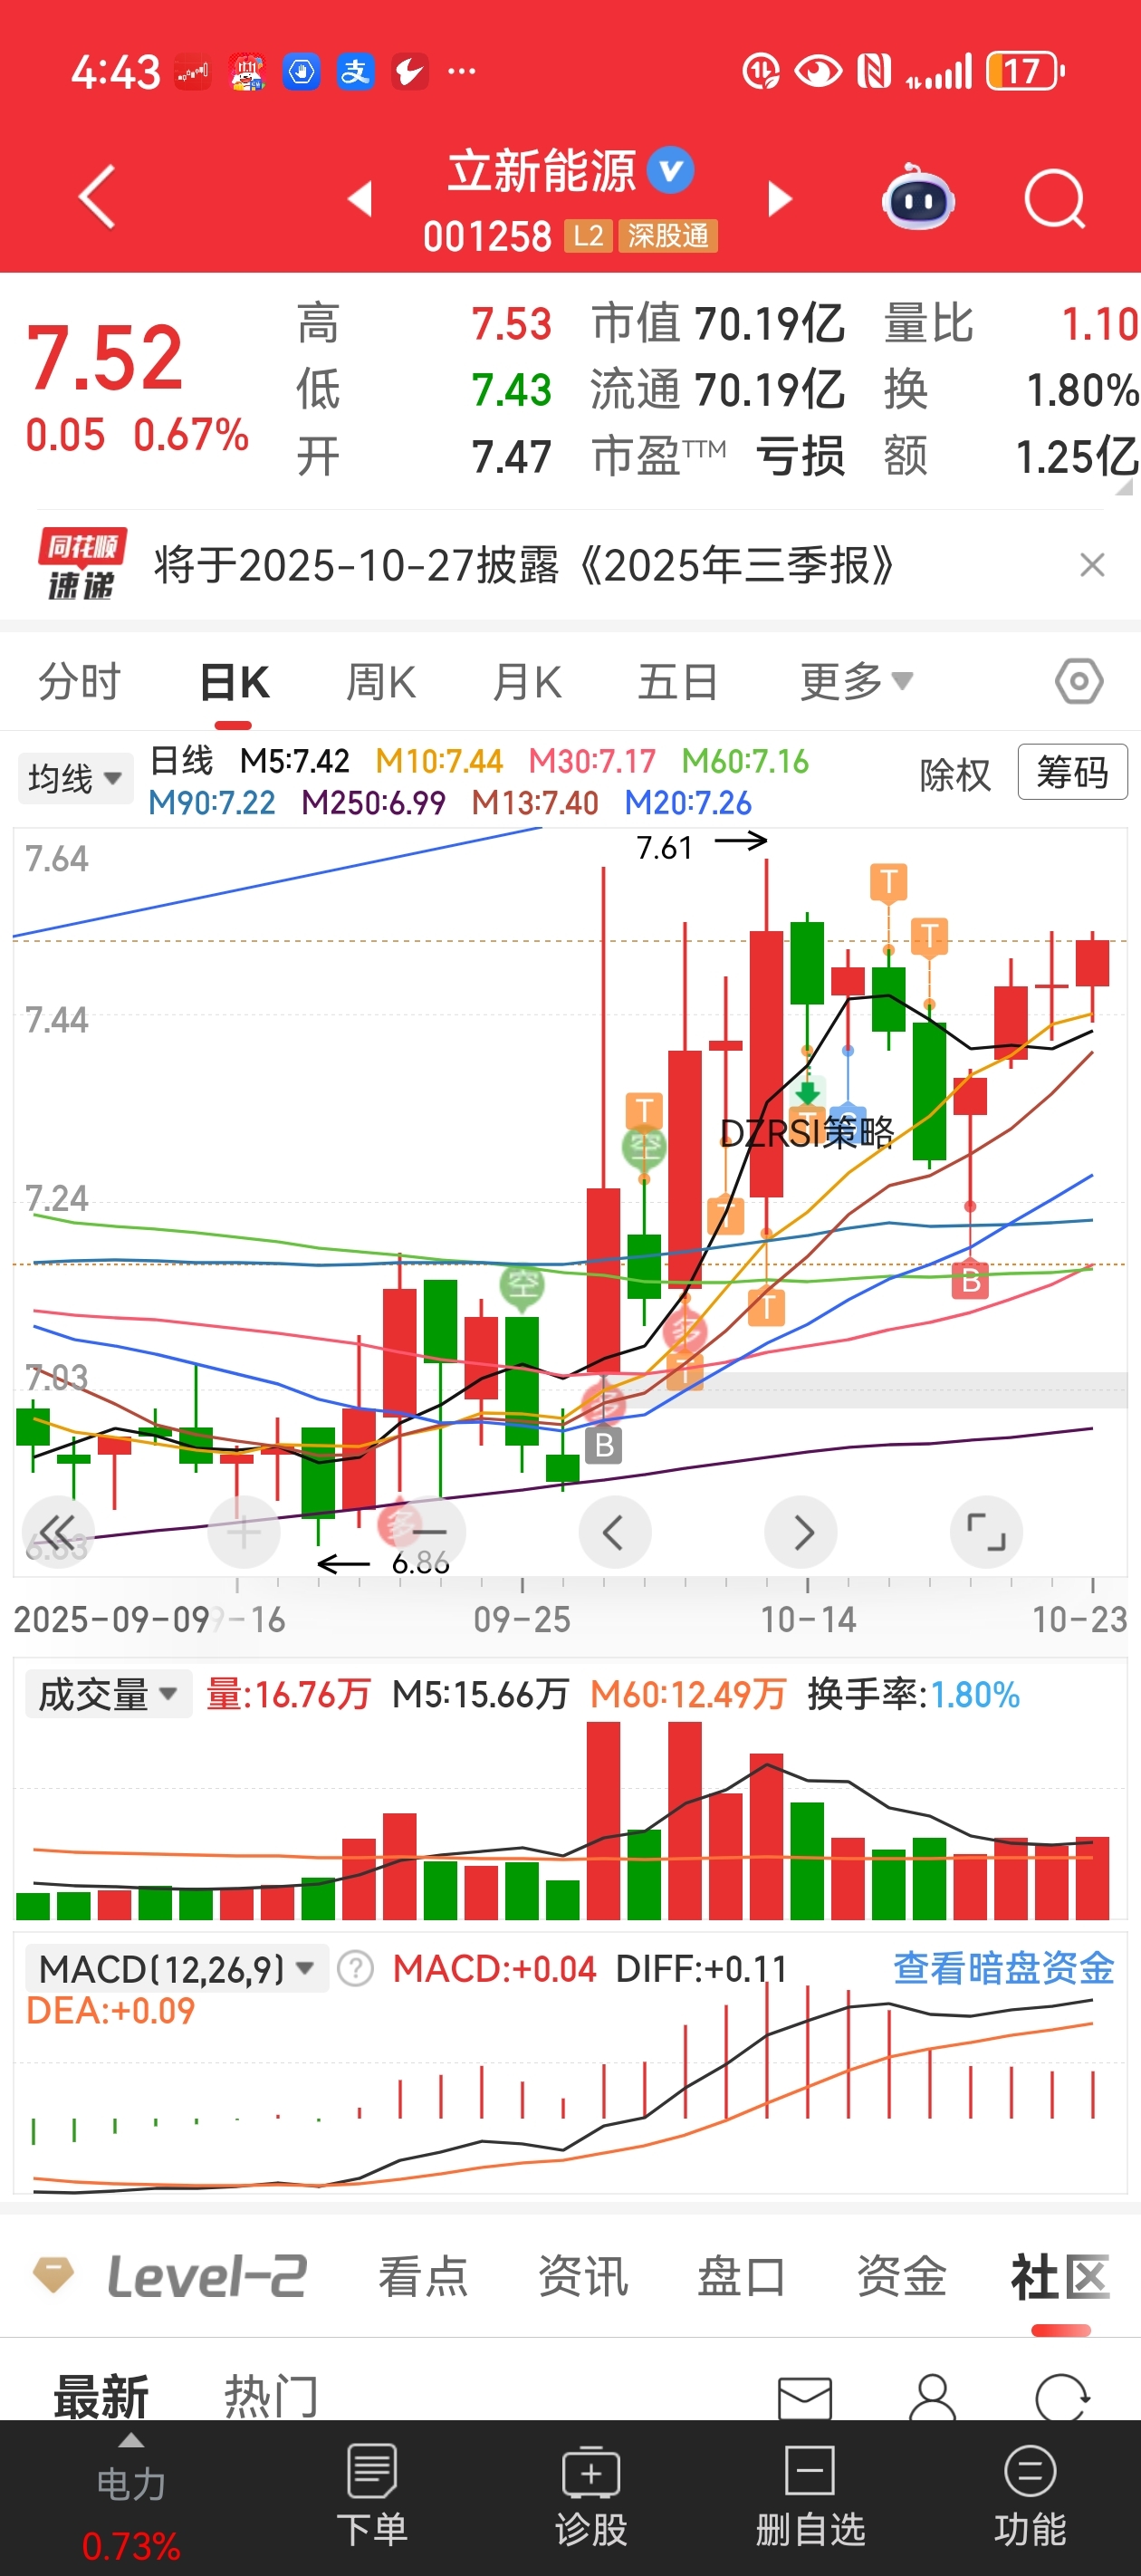Image resolution: width=1141 pixels, height=2576 pixels.
Task: Expand quote details corner triangle
Action: pos(1124,486)
